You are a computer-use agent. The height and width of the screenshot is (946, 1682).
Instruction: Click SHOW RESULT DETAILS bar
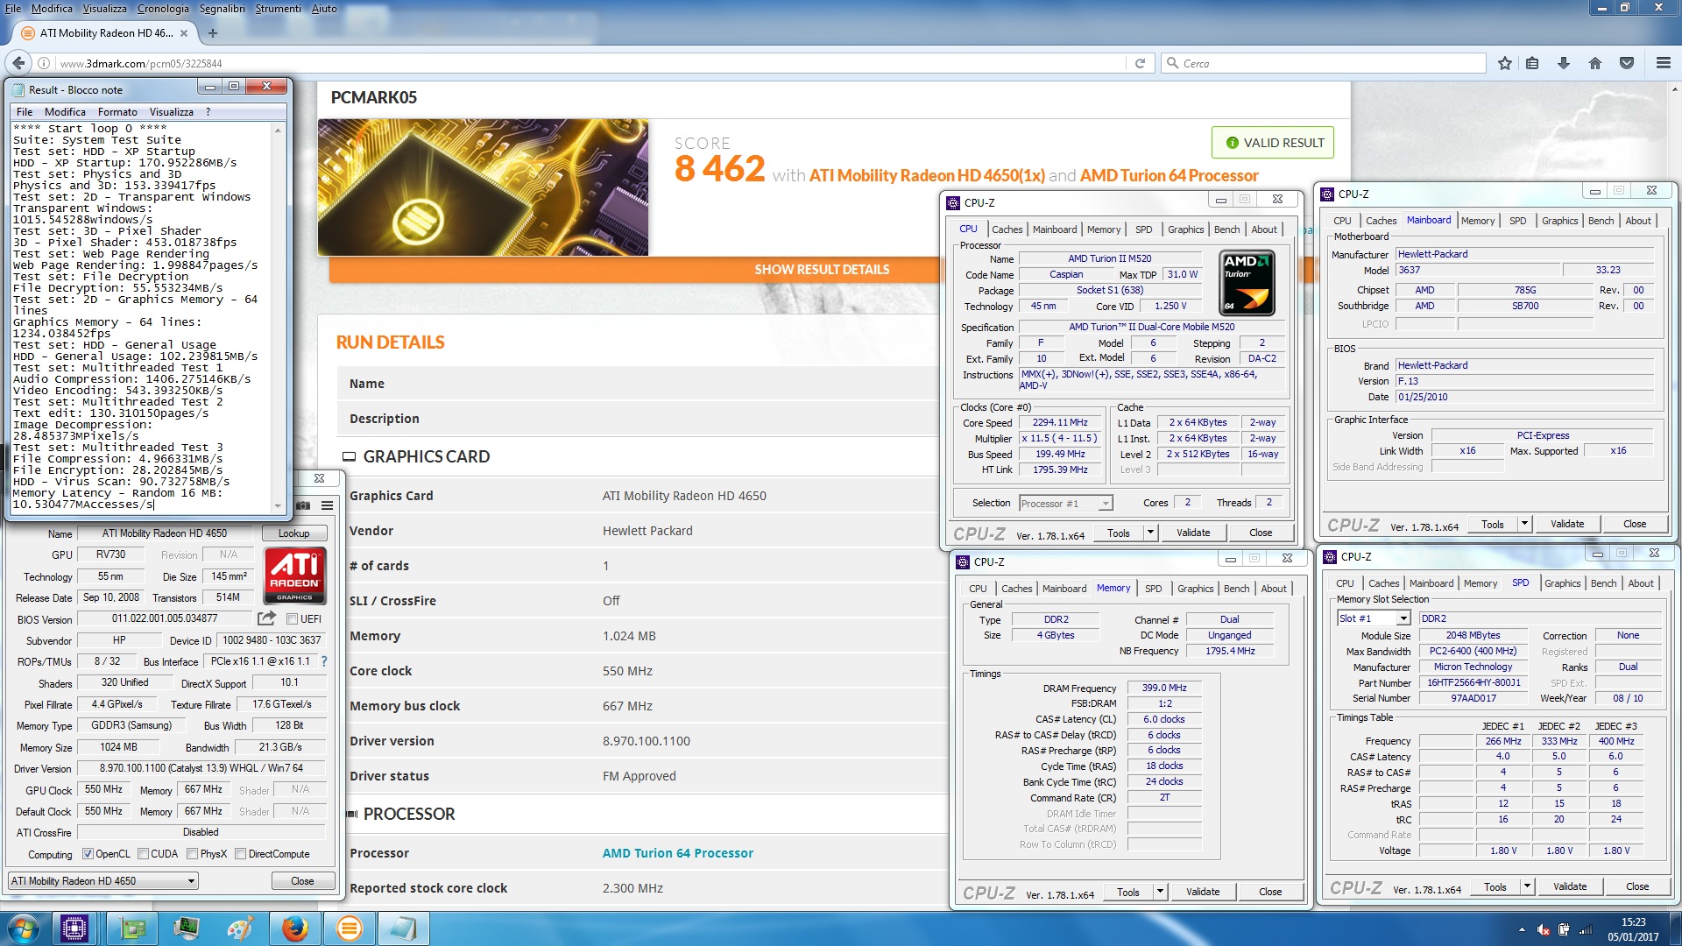(x=822, y=270)
